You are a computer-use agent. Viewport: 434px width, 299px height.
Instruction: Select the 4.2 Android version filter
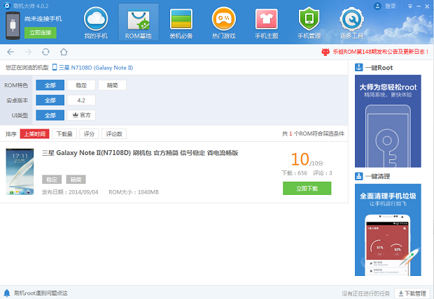[x=81, y=101]
